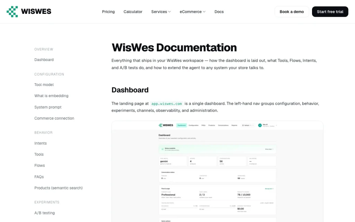Open the Calculator page
Screen dimensions: 355x222
coord(133,11)
